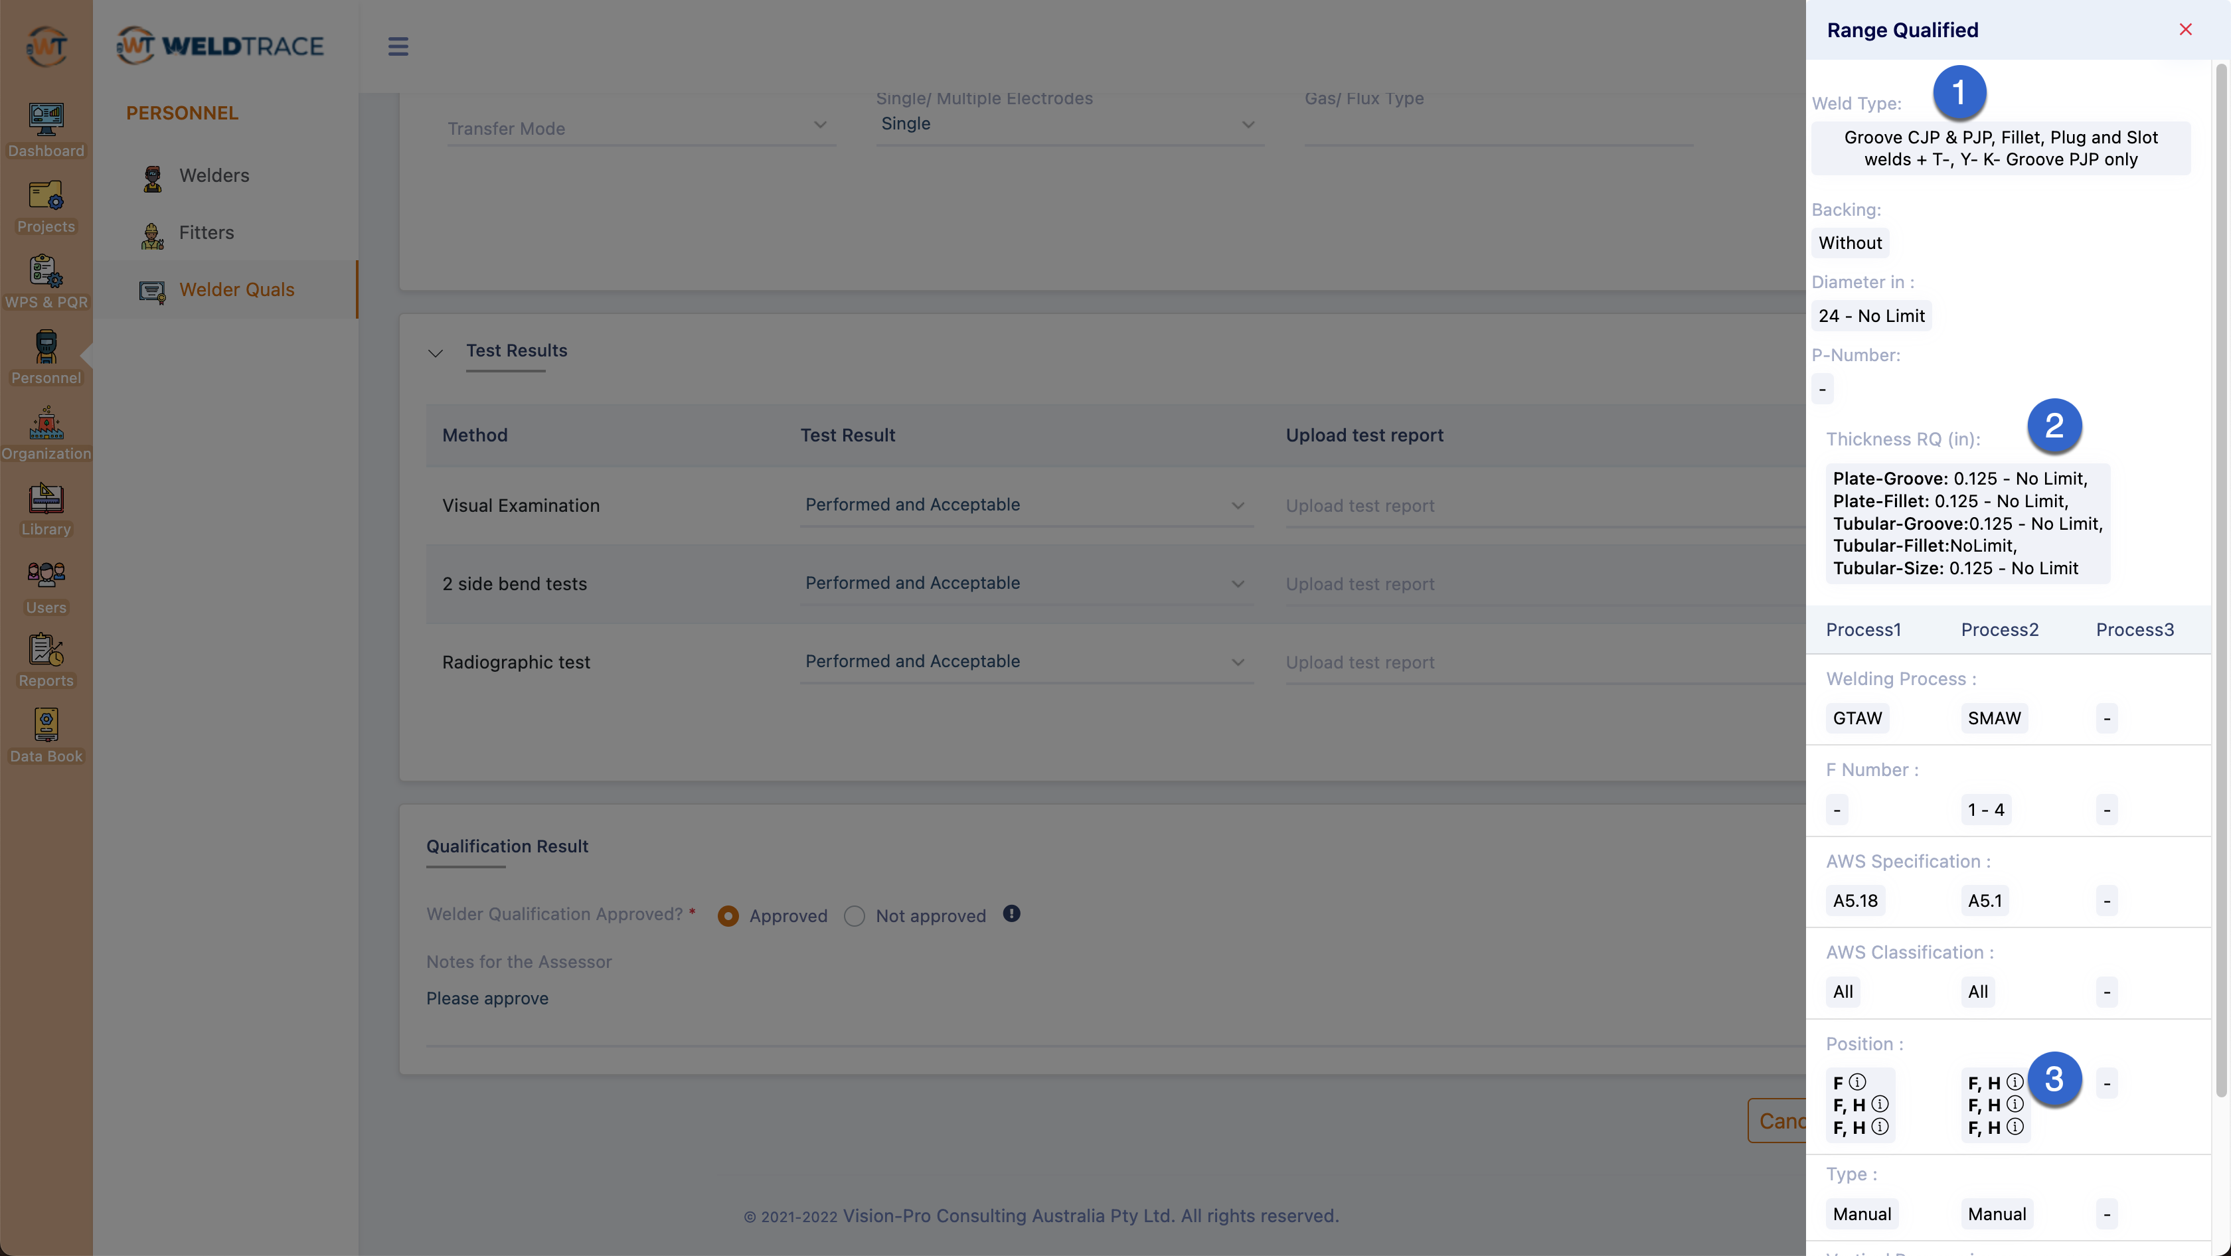The height and width of the screenshot is (1256, 2231).
Task: Click the 24 - No Limit diameter value
Action: tap(1870, 315)
